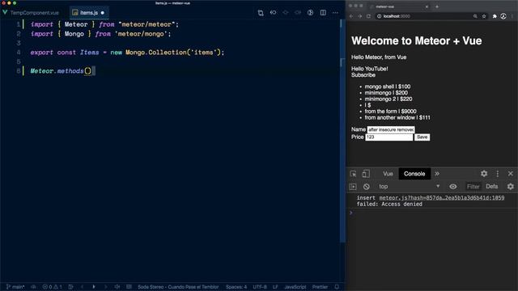Select the JavaScript language mode in the status bar
Screen dimensions: 518x291
[295, 287]
